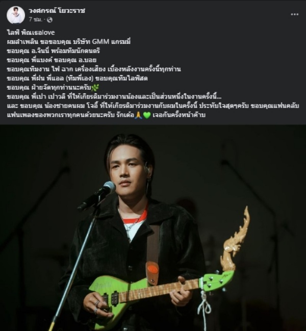Click the green leaf emoji in the post
Screen dimensions: 306x331
pos(95,87)
